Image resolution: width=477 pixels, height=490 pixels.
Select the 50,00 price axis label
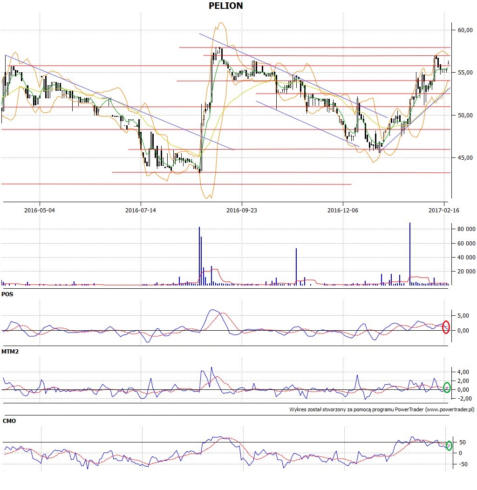tap(465, 116)
